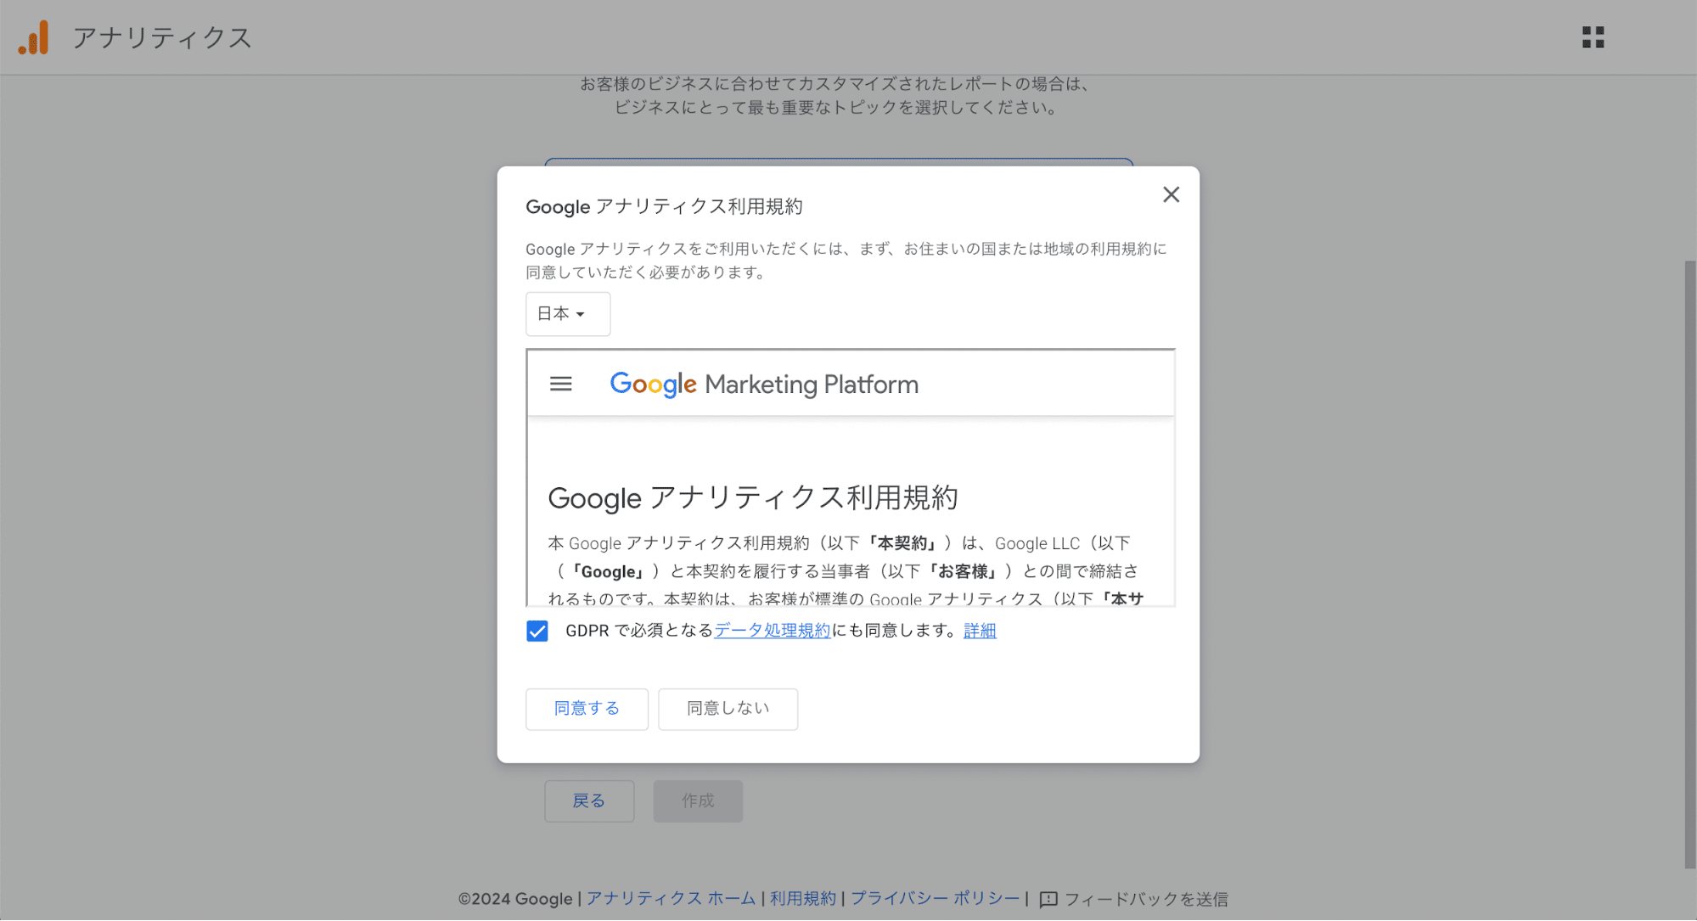Image resolution: width=1697 pixels, height=921 pixels.
Task: Uncheck the GDPR data processing checkbox
Action: [537, 631]
